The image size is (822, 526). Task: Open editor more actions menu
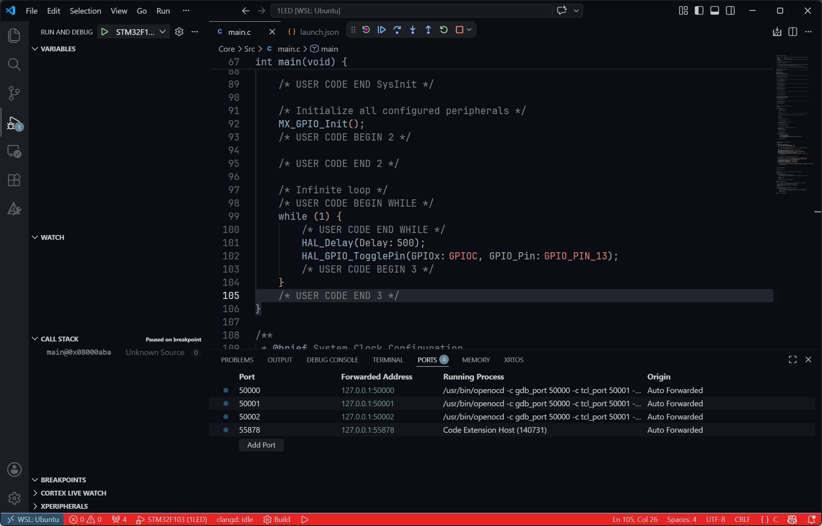coord(808,32)
